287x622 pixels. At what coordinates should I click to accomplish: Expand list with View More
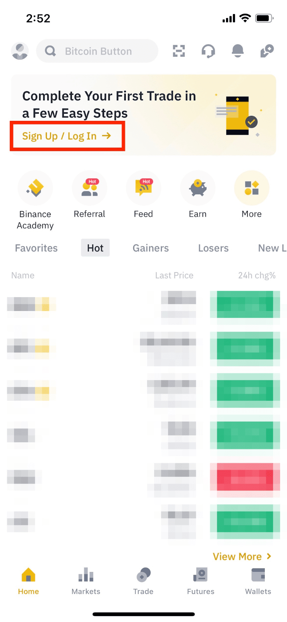pos(242,556)
